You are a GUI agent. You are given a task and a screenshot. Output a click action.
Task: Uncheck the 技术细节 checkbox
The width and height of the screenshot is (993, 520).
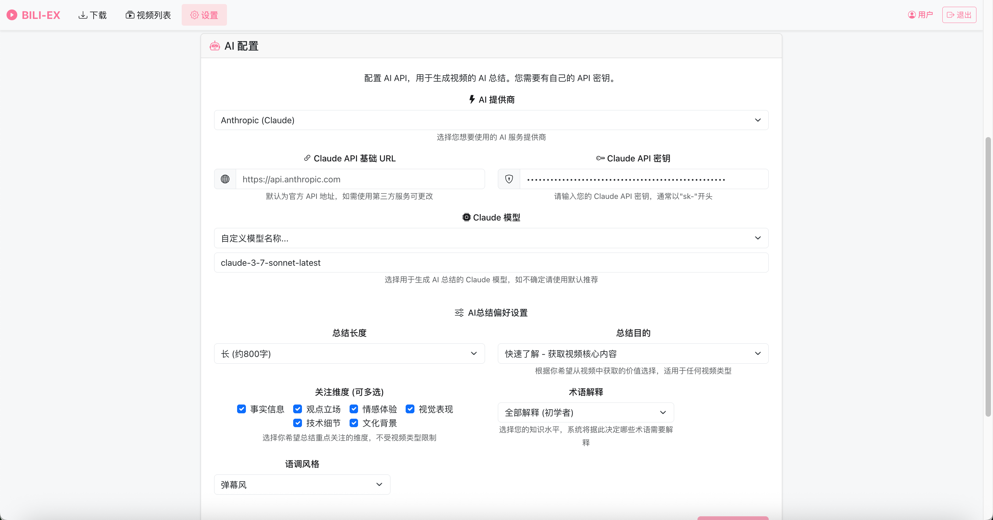298,423
